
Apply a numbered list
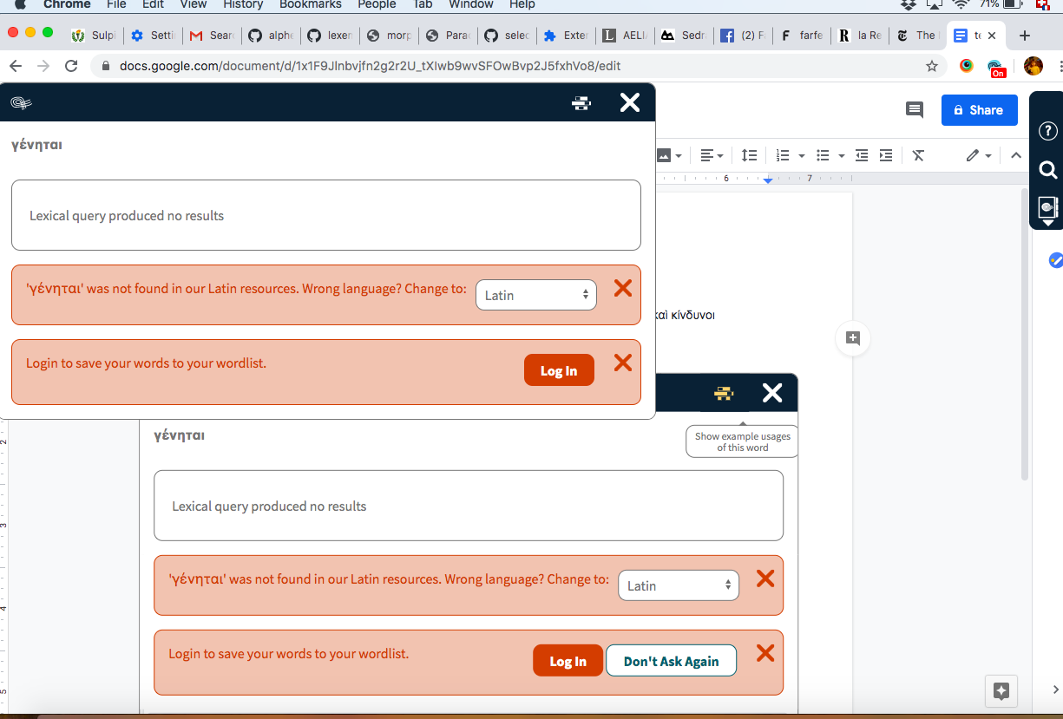click(x=784, y=155)
